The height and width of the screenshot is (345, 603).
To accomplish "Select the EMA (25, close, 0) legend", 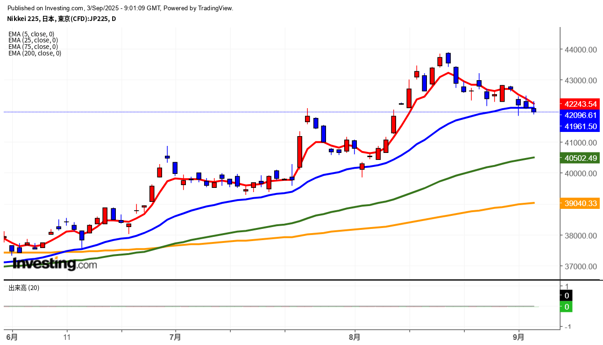I will pyautogui.click(x=33, y=41).
